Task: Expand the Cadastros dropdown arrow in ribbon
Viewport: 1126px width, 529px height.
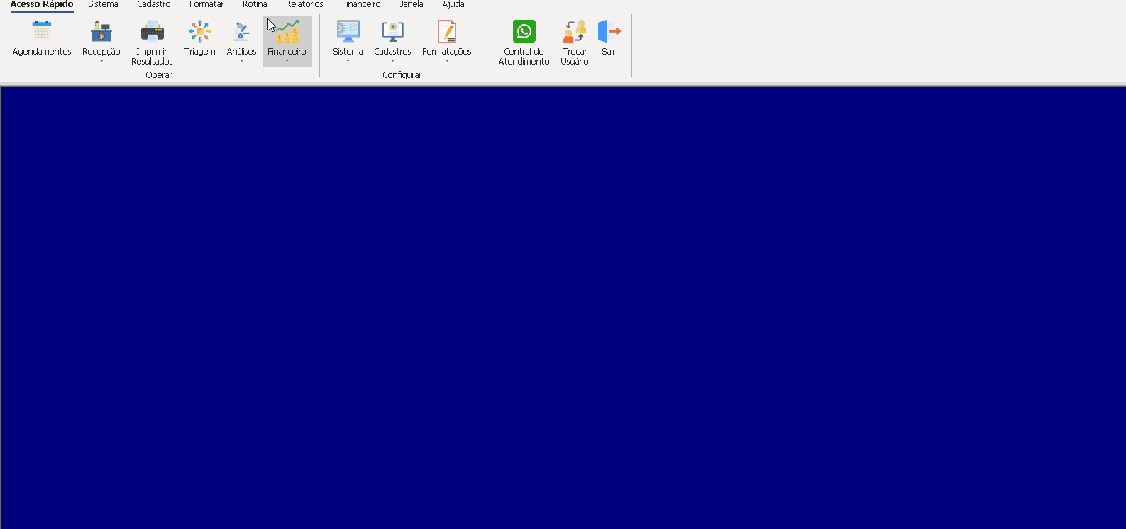Action: pos(392,61)
